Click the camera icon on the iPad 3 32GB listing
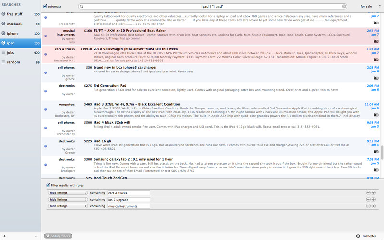384x240 pixels. [376, 115]
